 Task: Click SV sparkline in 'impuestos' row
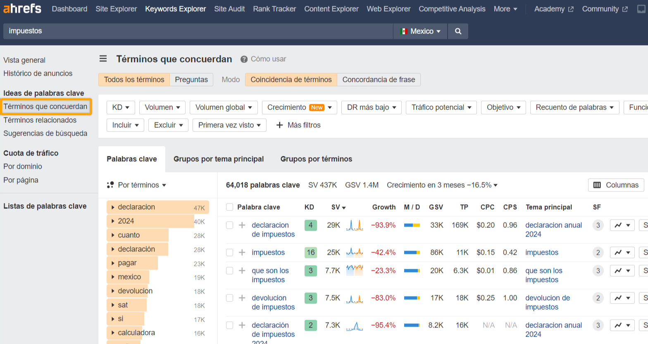click(x=355, y=252)
